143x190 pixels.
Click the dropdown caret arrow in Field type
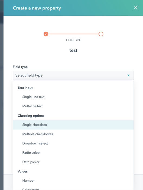(x=128, y=75)
